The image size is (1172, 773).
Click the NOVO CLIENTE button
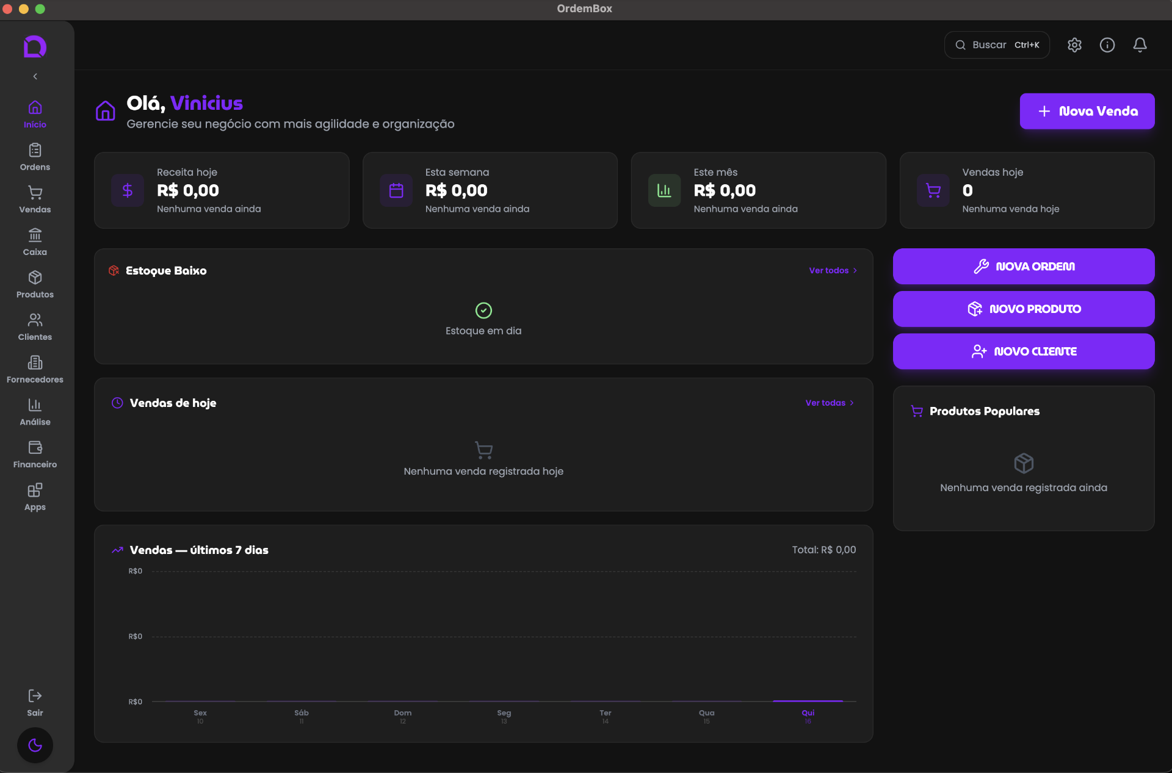pos(1024,351)
